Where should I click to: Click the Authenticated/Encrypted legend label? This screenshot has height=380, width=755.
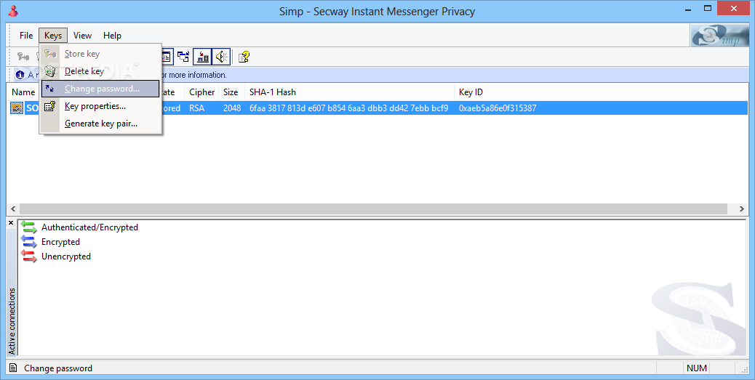point(89,227)
